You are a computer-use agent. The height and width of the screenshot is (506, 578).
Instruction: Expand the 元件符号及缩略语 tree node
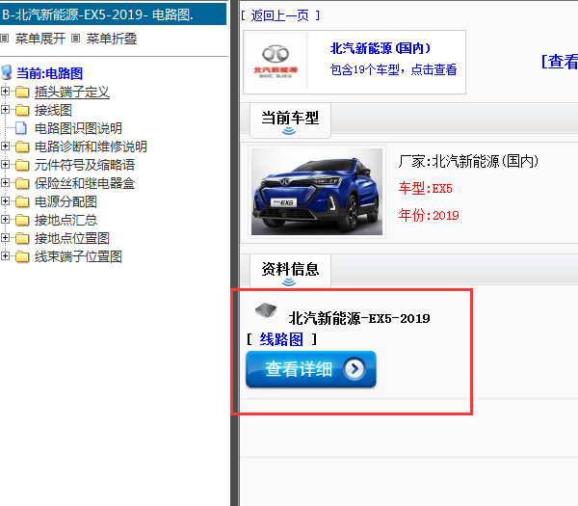click(5, 165)
